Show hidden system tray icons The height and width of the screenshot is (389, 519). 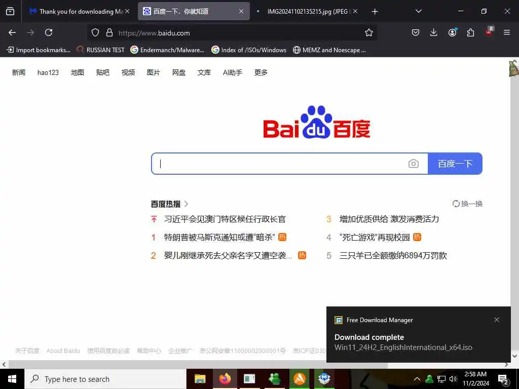click(417, 379)
